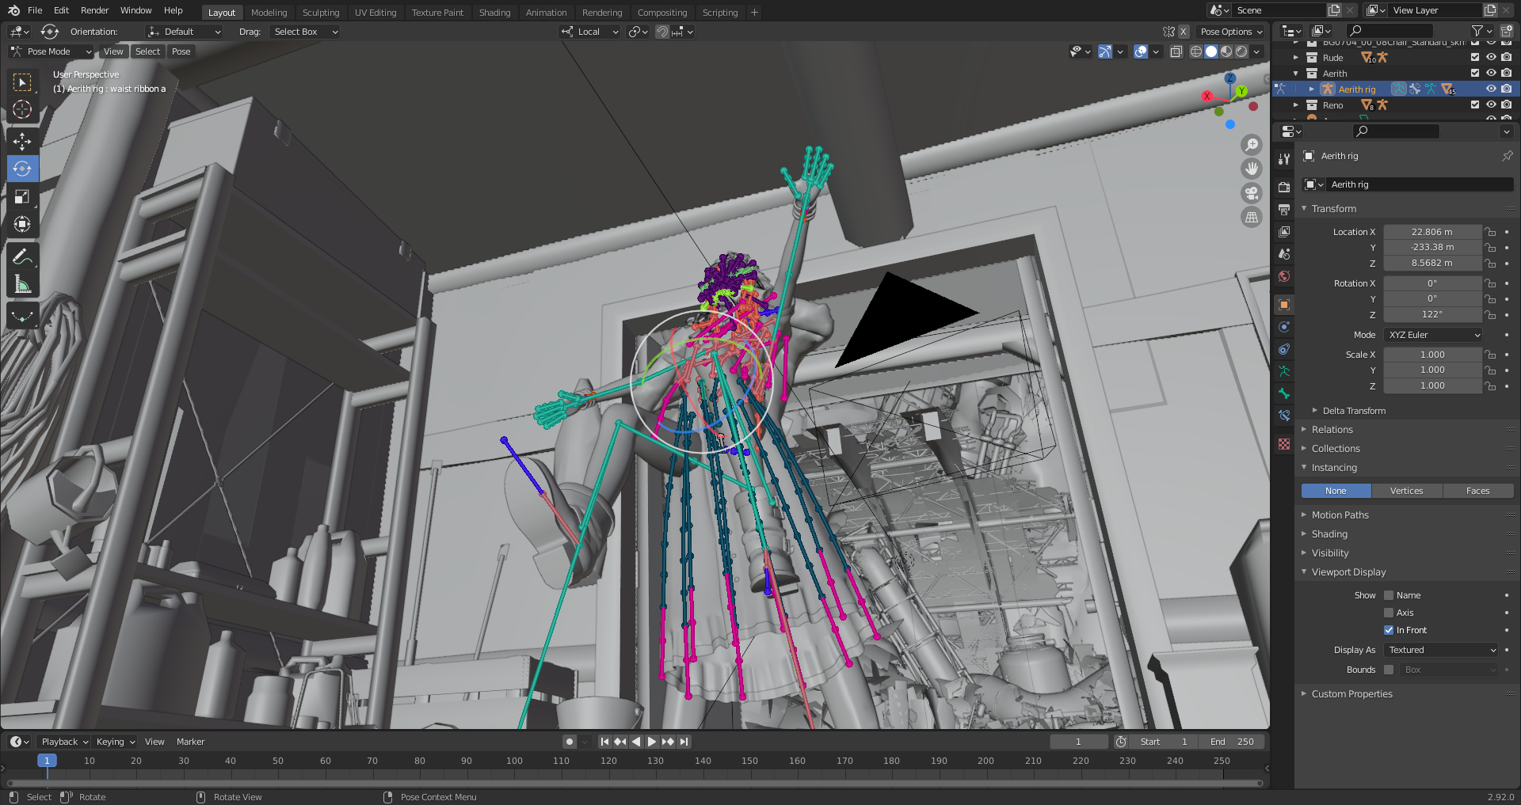Switch to rendered viewport shading
Screen dimensions: 1521x805
(x=1241, y=51)
